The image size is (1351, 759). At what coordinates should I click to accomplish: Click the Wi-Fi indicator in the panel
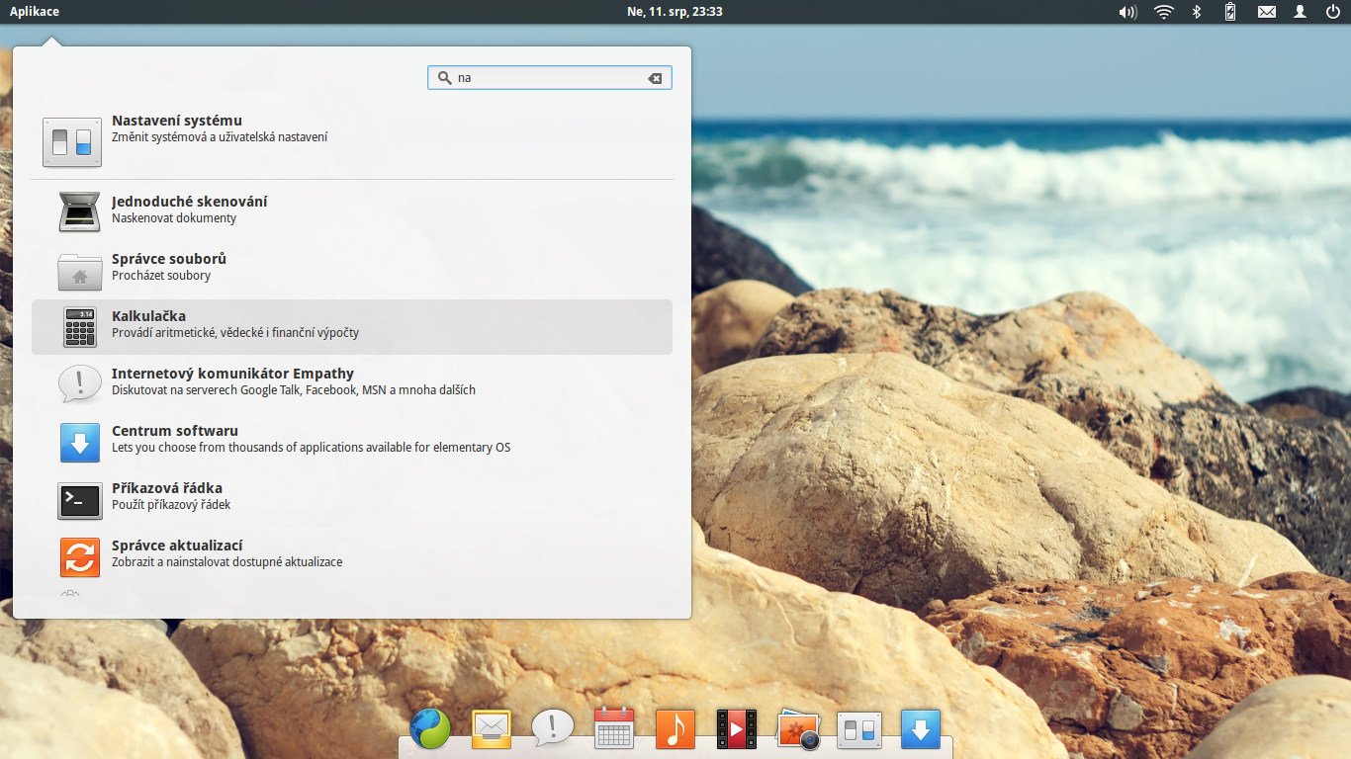tap(1163, 12)
